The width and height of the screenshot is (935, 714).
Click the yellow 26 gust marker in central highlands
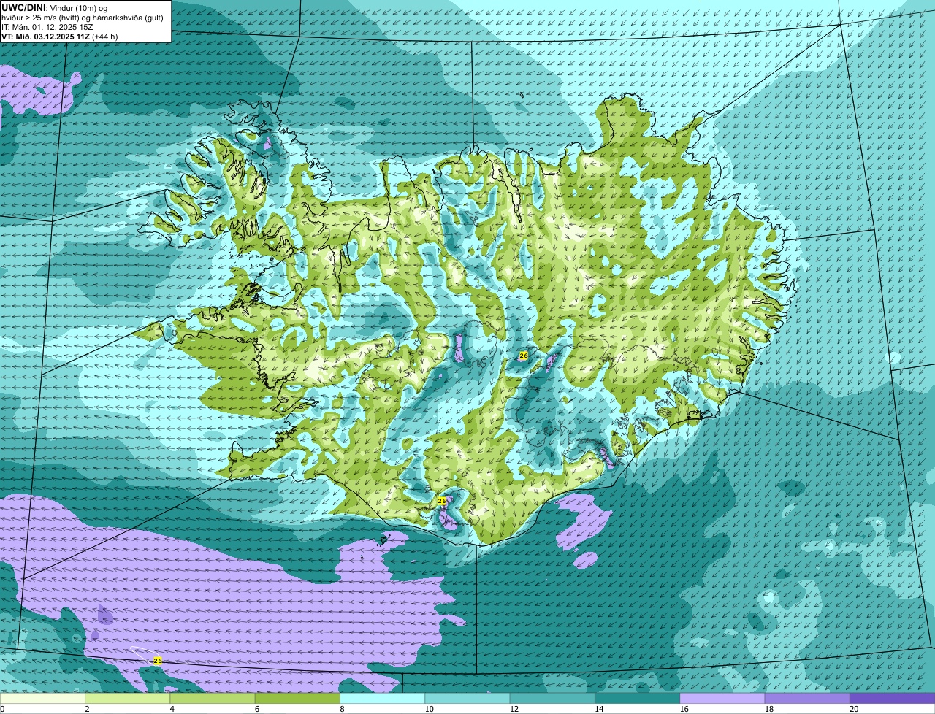tap(523, 356)
